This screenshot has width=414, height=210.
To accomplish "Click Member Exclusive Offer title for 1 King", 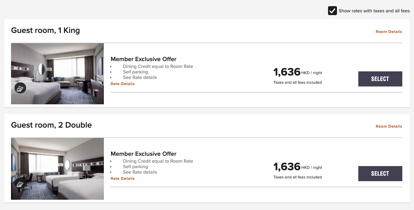I will click(x=143, y=59).
